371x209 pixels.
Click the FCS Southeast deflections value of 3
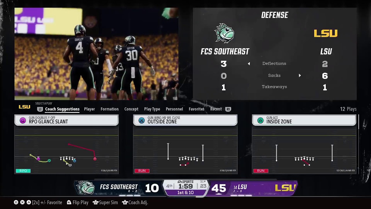point(223,64)
